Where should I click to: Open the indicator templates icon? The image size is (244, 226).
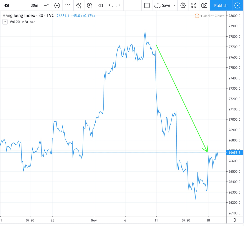79,5
